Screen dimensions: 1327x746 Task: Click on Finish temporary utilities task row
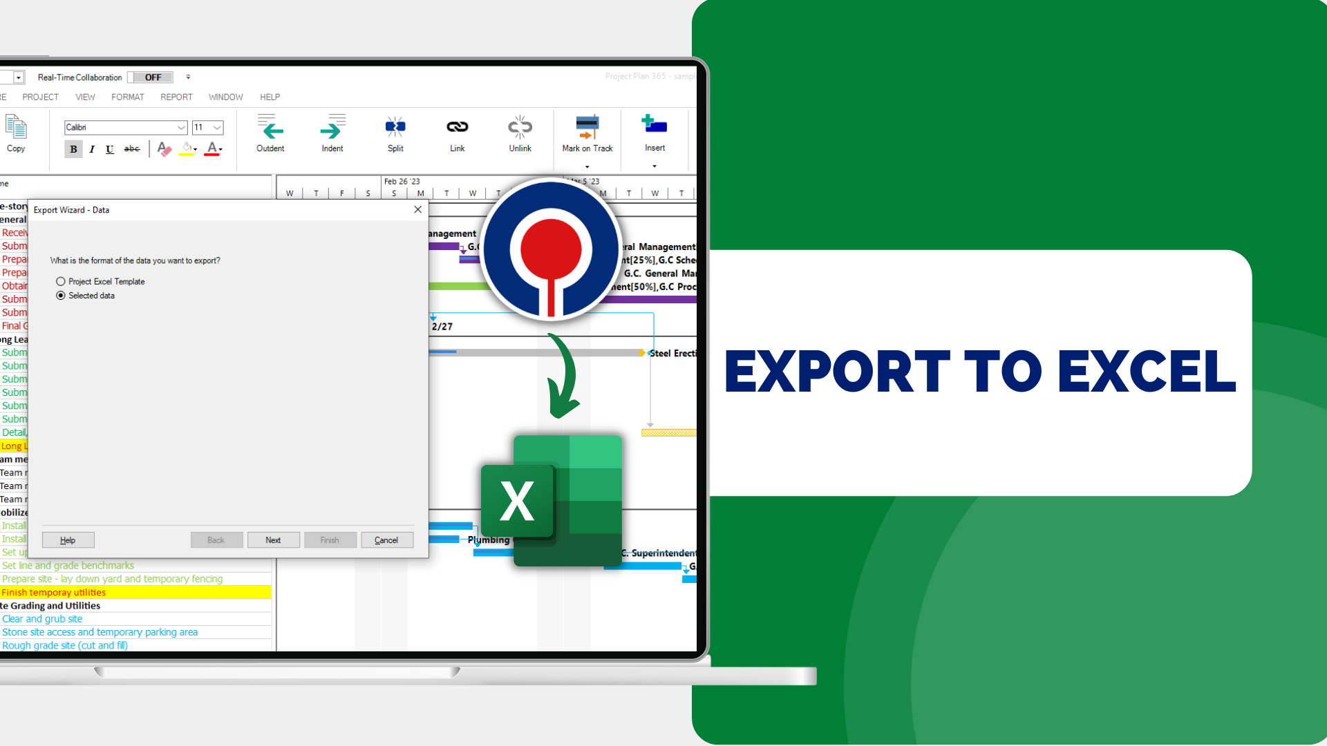click(x=137, y=592)
